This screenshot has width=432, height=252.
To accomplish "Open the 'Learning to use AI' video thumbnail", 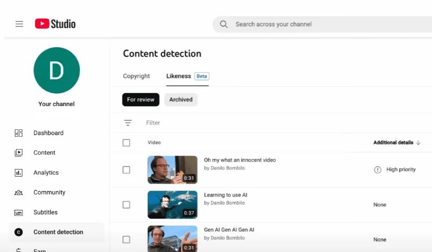I will pos(172,205).
